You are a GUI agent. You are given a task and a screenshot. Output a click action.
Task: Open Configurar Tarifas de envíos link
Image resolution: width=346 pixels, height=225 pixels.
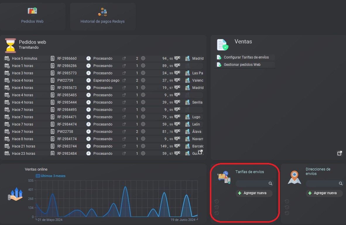(x=246, y=57)
